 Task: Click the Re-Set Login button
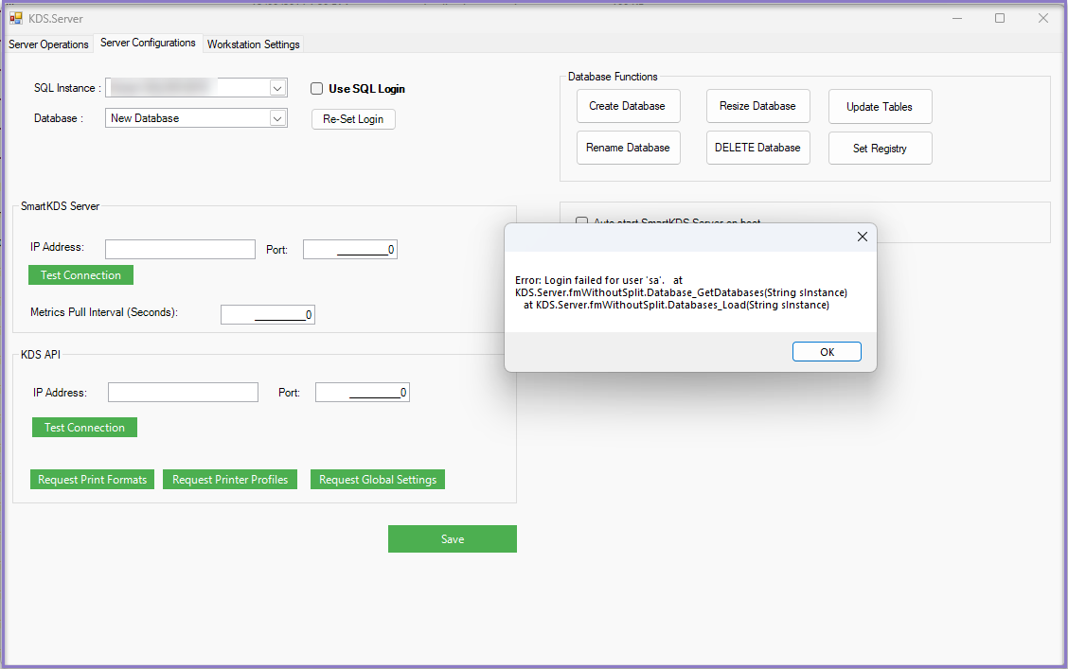(353, 119)
